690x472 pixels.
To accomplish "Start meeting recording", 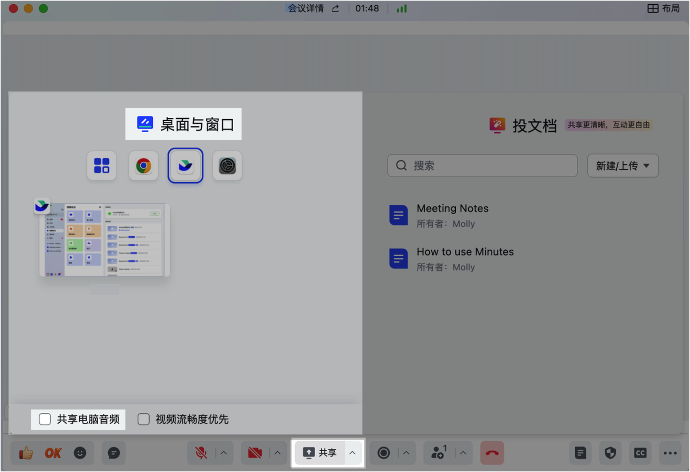I will coord(384,453).
